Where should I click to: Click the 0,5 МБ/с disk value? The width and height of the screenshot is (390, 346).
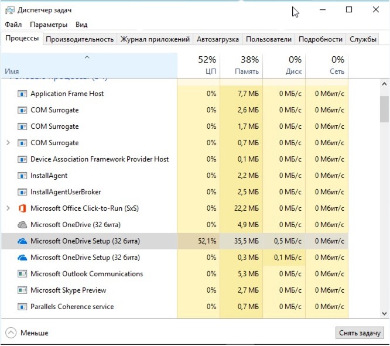coord(288,241)
